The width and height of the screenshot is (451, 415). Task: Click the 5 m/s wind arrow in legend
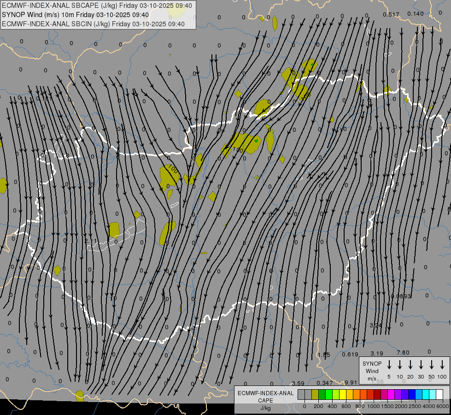coord(389,365)
